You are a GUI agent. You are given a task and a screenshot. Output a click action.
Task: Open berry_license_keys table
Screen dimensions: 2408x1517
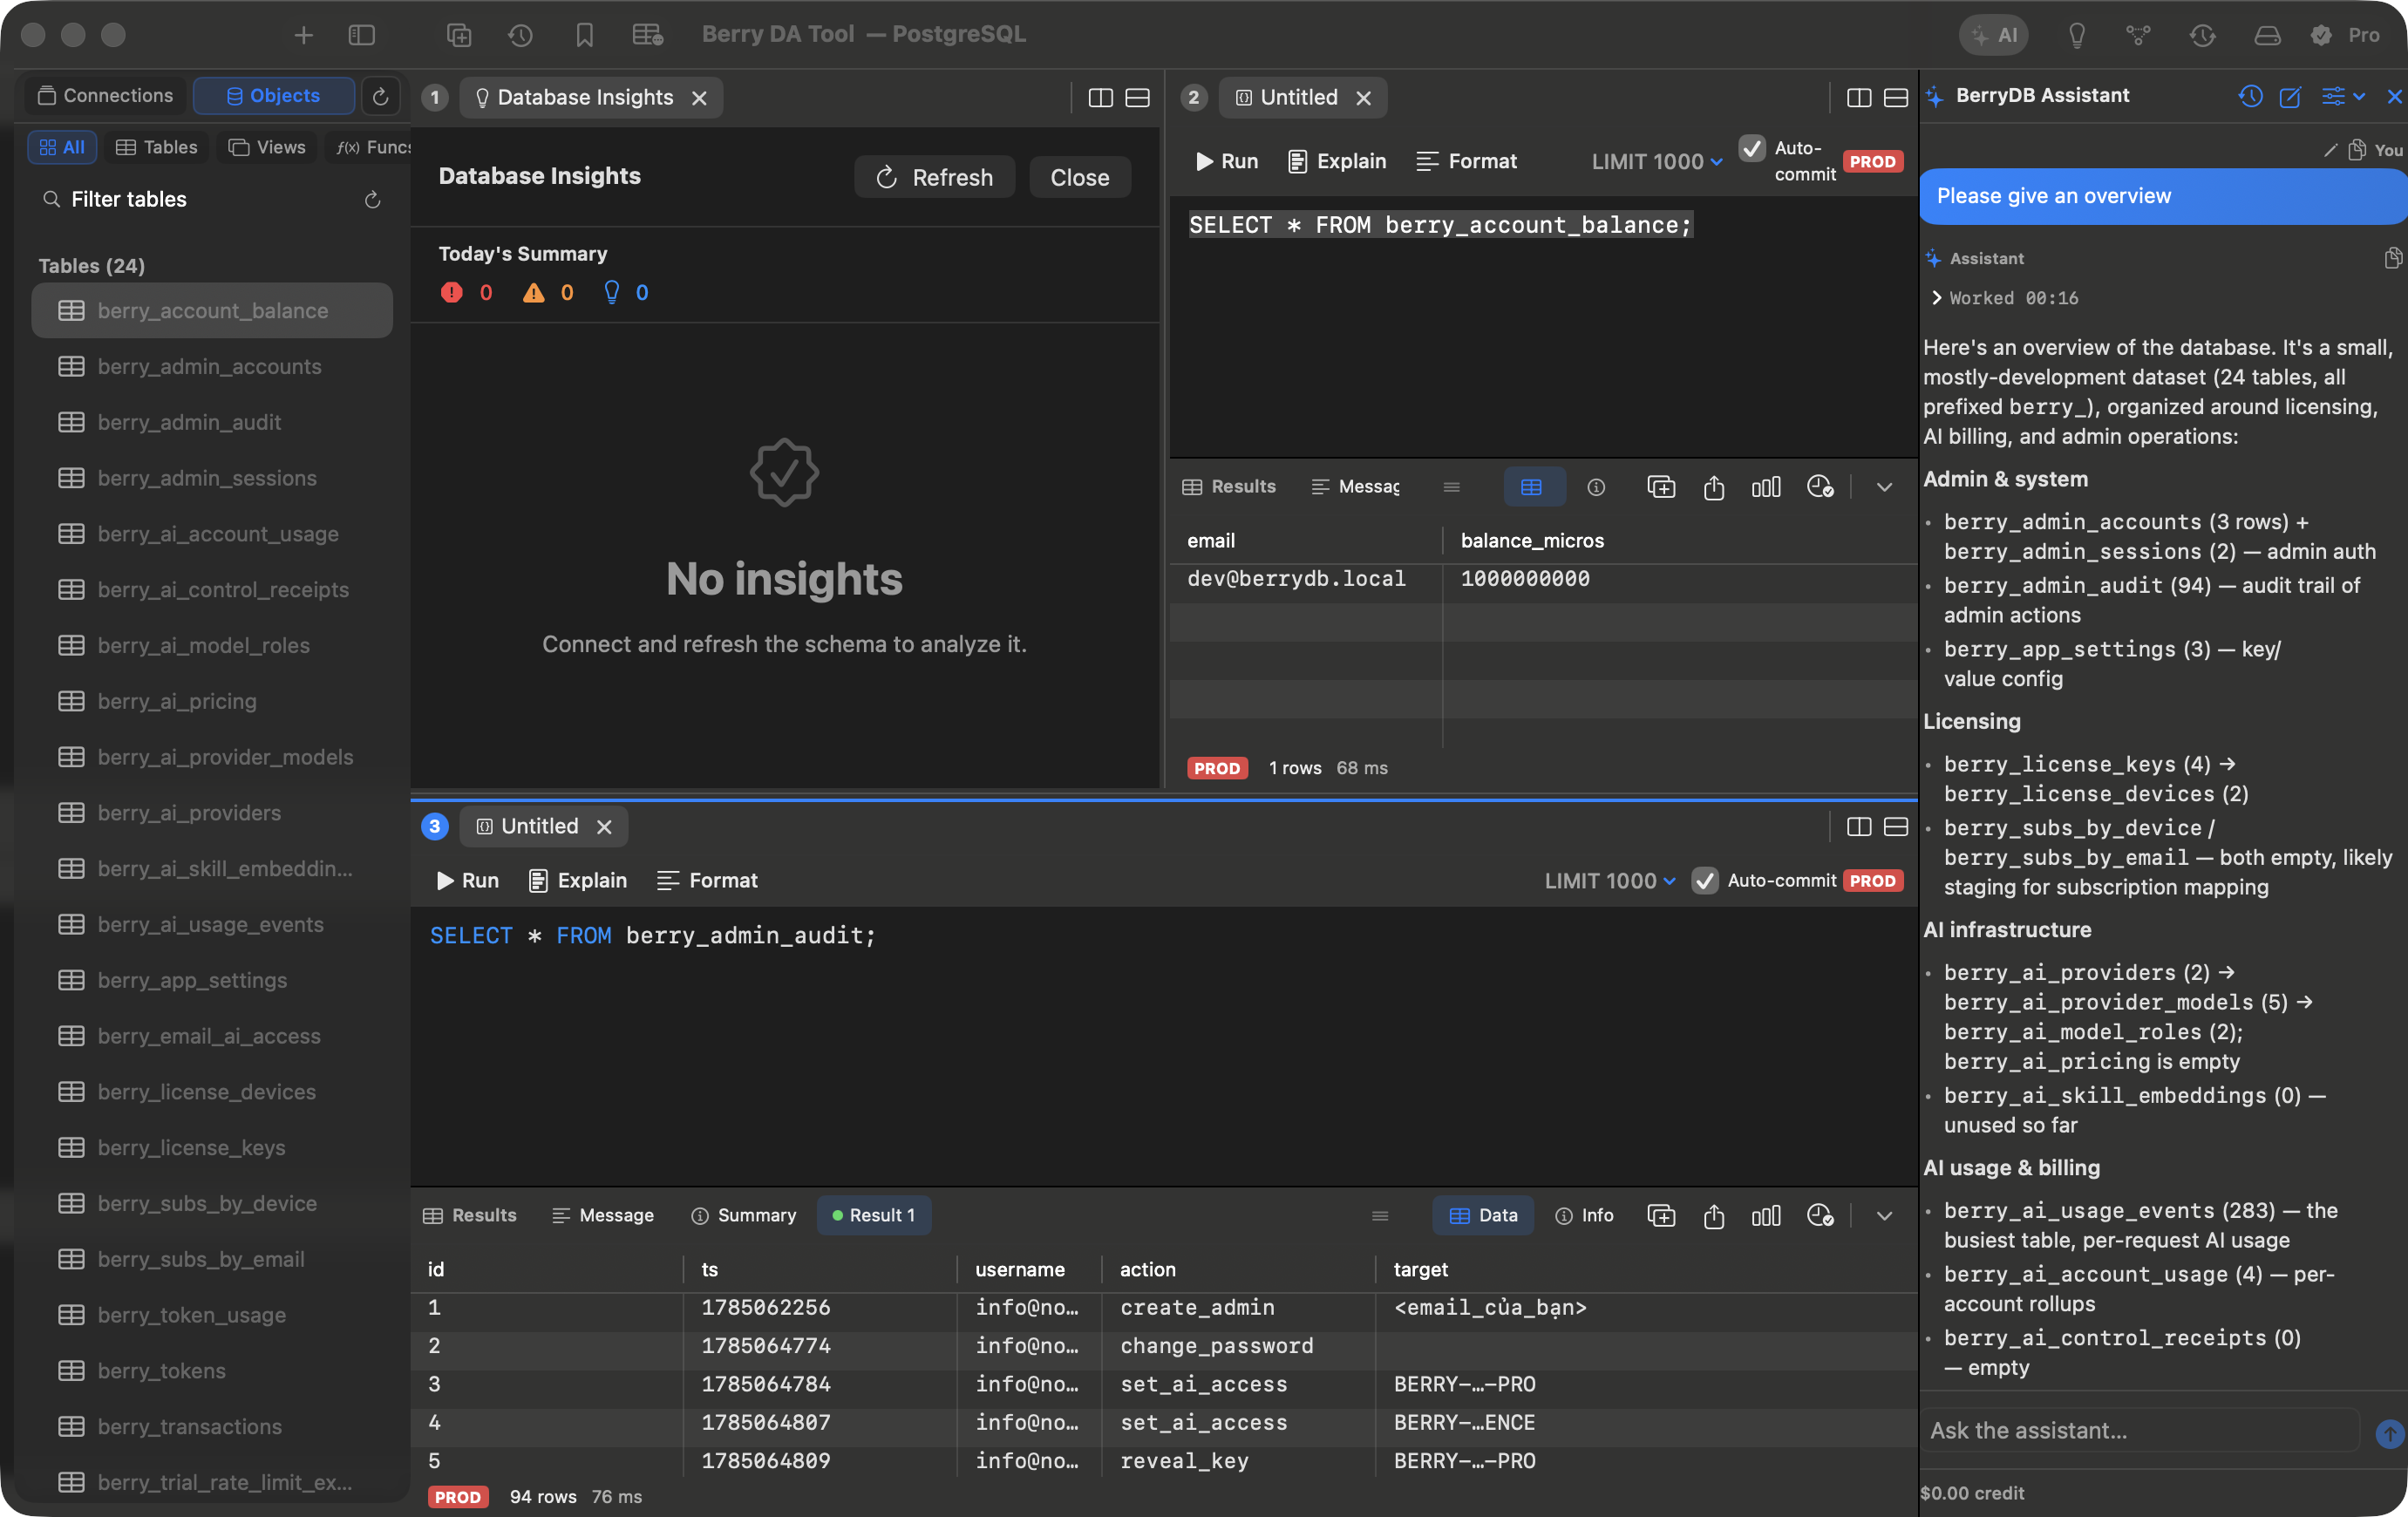tap(211, 1147)
